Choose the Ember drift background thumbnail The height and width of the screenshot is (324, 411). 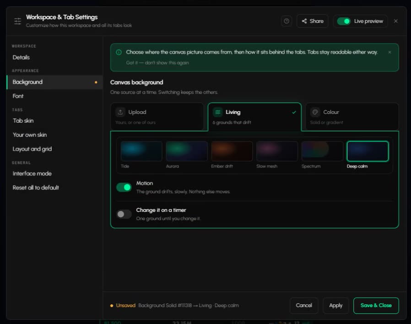coord(232,151)
